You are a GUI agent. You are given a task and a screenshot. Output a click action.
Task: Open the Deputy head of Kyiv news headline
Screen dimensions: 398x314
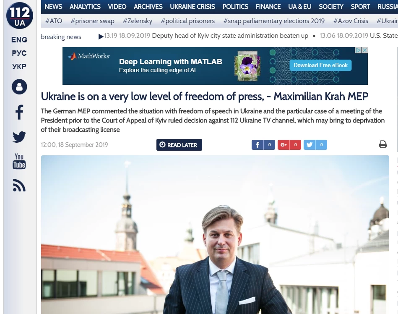click(230, 36)
